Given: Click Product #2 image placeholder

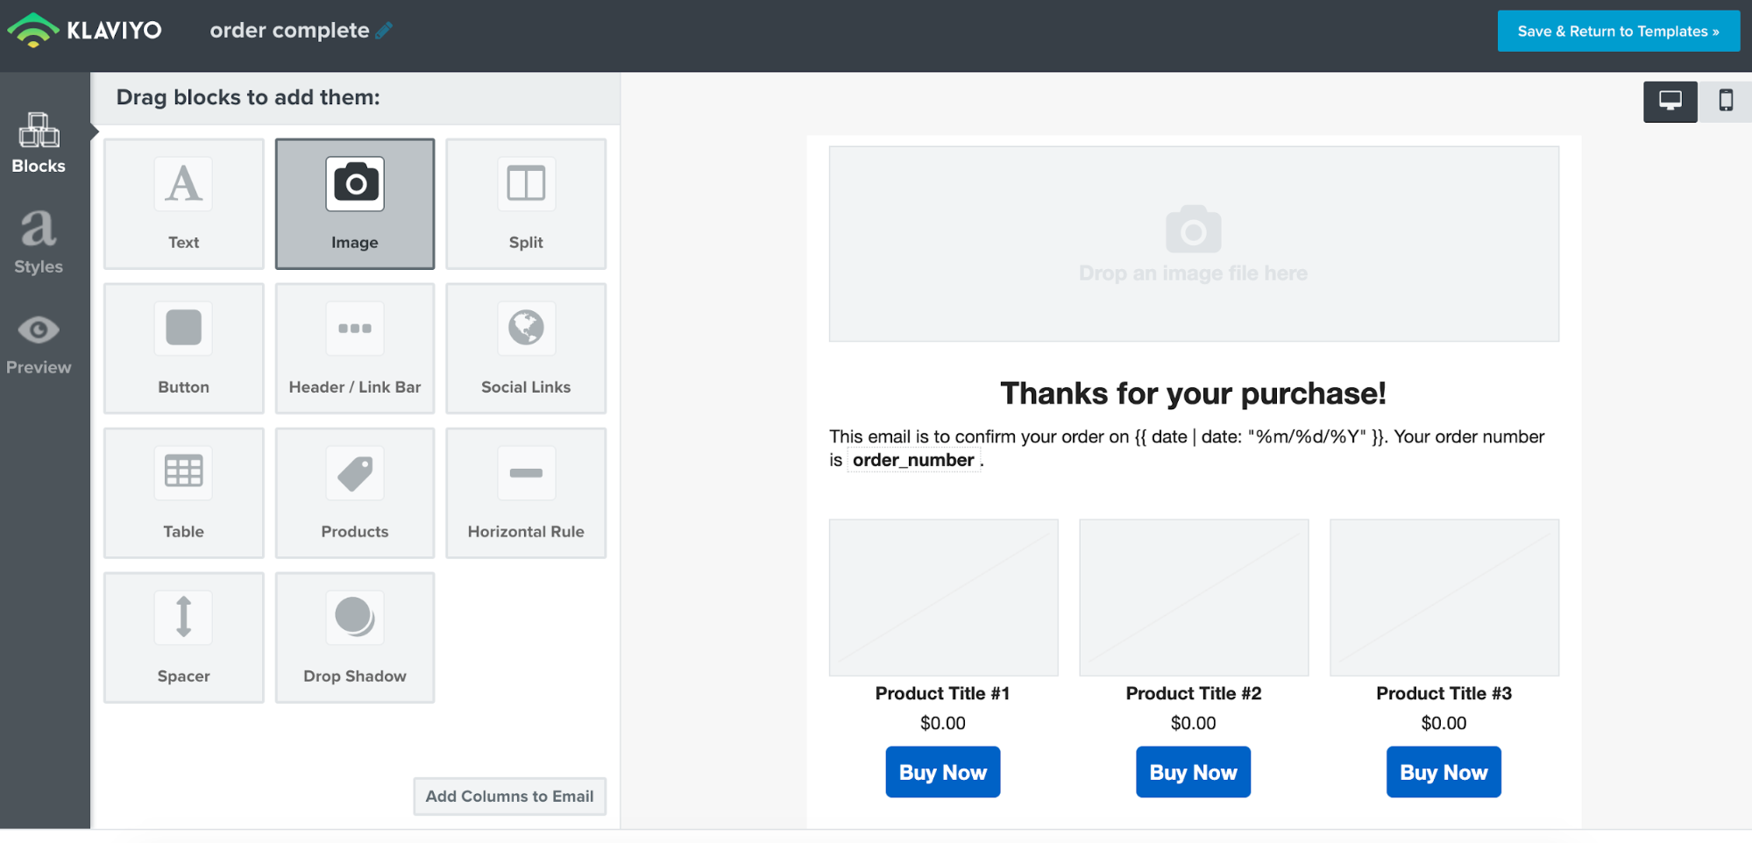Looking at the screenshot, I should click(1194, 597).
